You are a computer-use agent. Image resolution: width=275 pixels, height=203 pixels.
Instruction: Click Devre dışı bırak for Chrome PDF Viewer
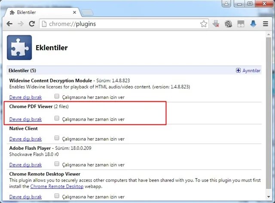tap(25, 119)
